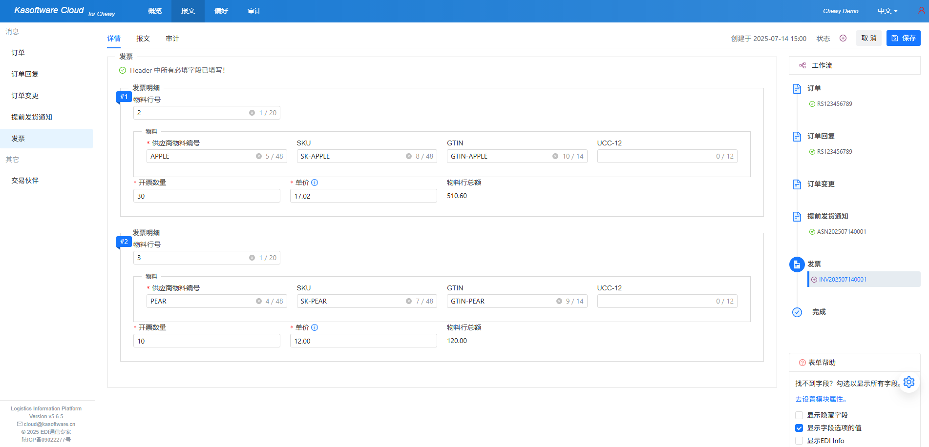Click info icon next to first 单价
Viewport: 929px width, 447px height.
[x=315, y=183]
